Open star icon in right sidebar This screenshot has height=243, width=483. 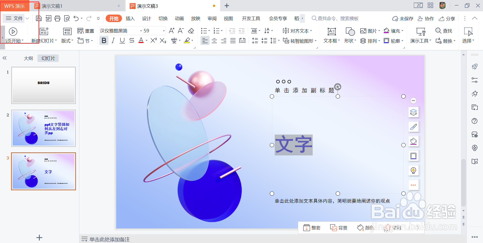point(474,94)
